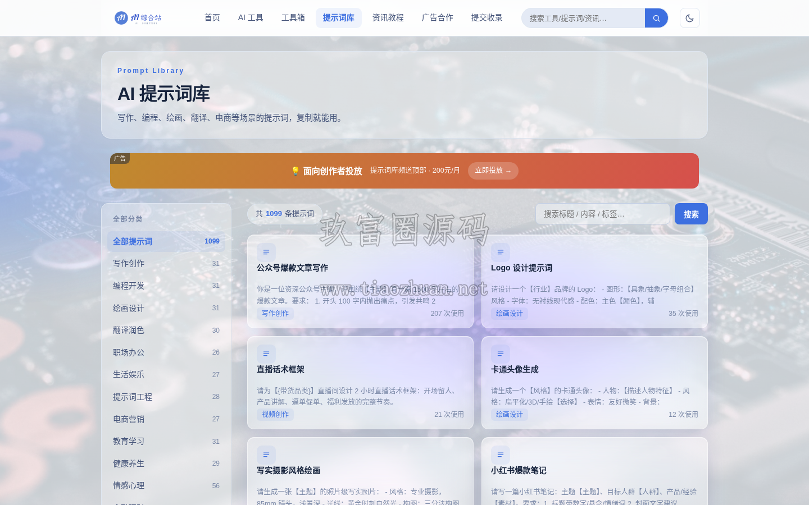The height and width of the screenshot is (505, 809).
Task: Click icon on 直播话术框架 card
Action: click(x=266, y=353)
